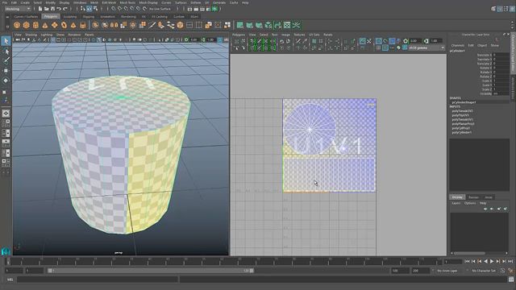Click Go to End of playback range
The height and width of the screenshot is (290, 516).
coord(510,261)
